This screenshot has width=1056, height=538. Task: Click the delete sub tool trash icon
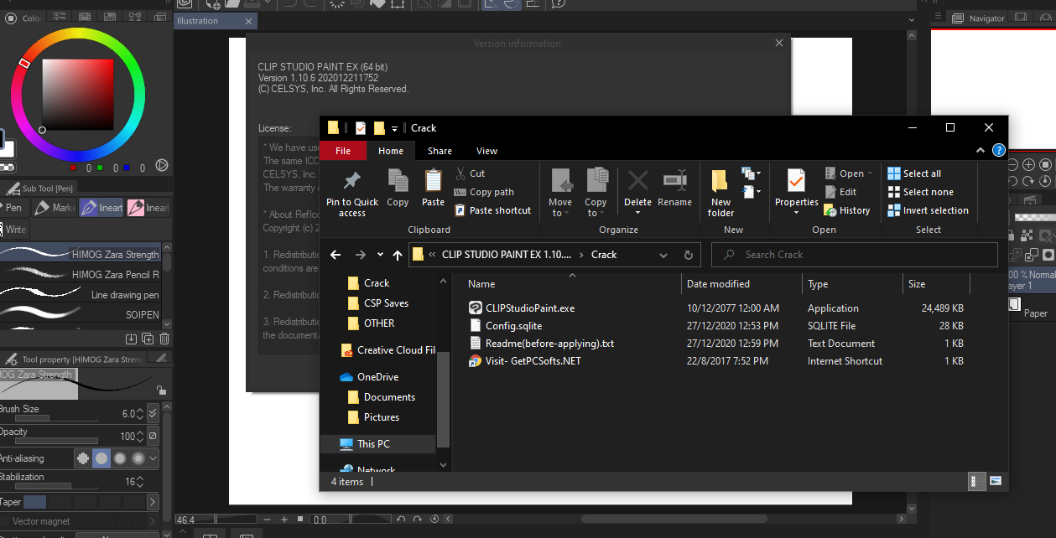[164, 339]
